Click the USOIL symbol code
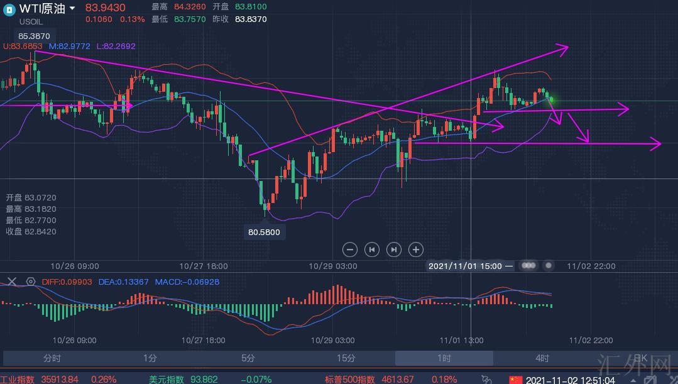Viewport: 678px width, 384px height. pyautogui.click(x=31, y=21)
